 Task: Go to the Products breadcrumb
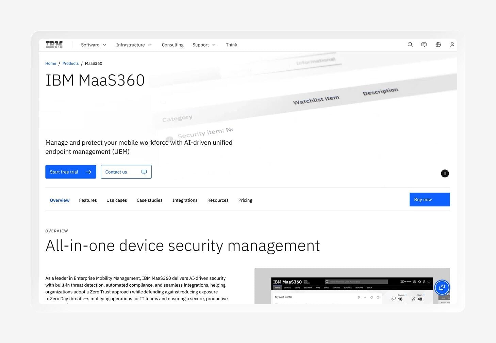coord(70,64)
